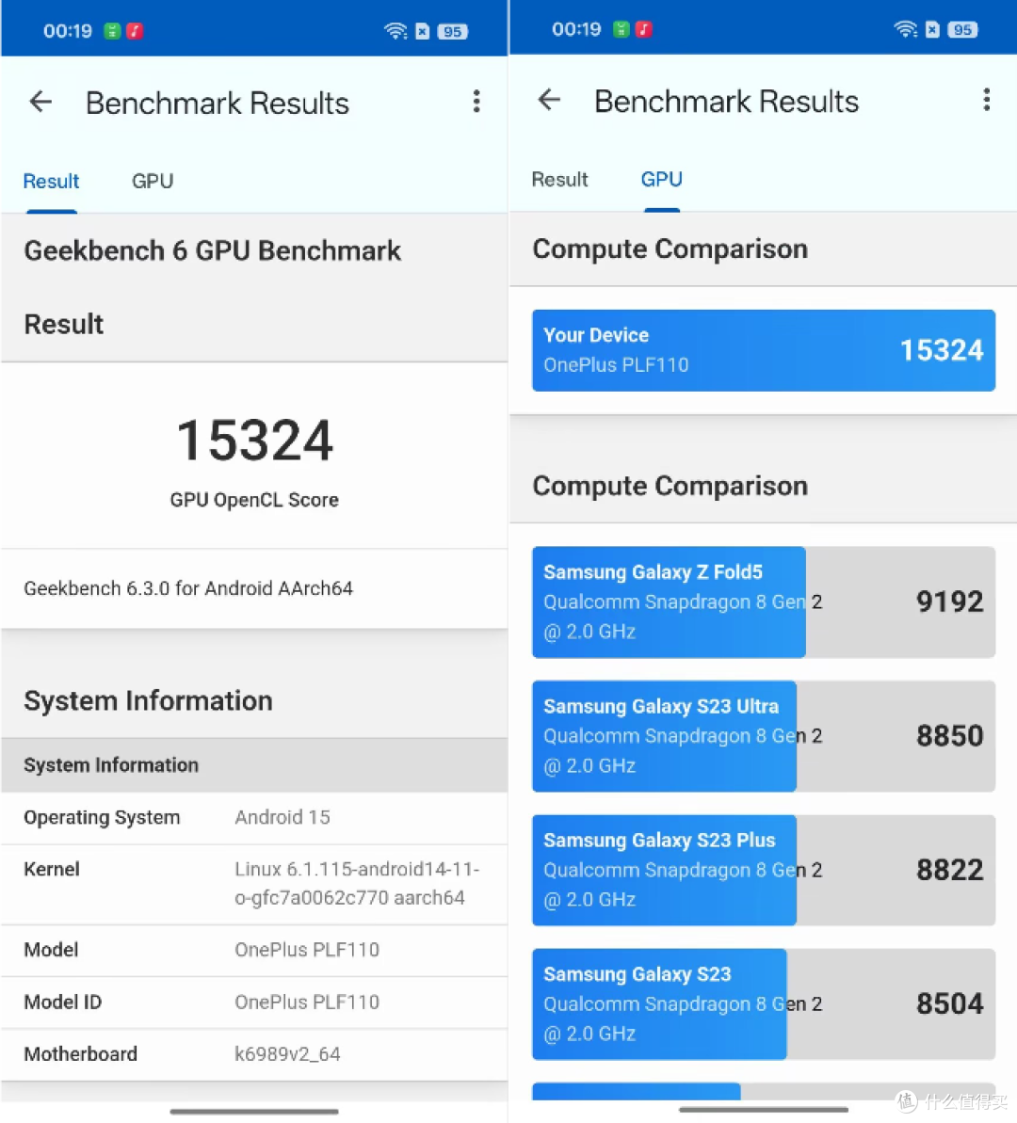This screenshot has height=1123, width=1017.
Task: Open Samsung Galaxy S23 Plus comparison entry
Action: tap(764, 870)
